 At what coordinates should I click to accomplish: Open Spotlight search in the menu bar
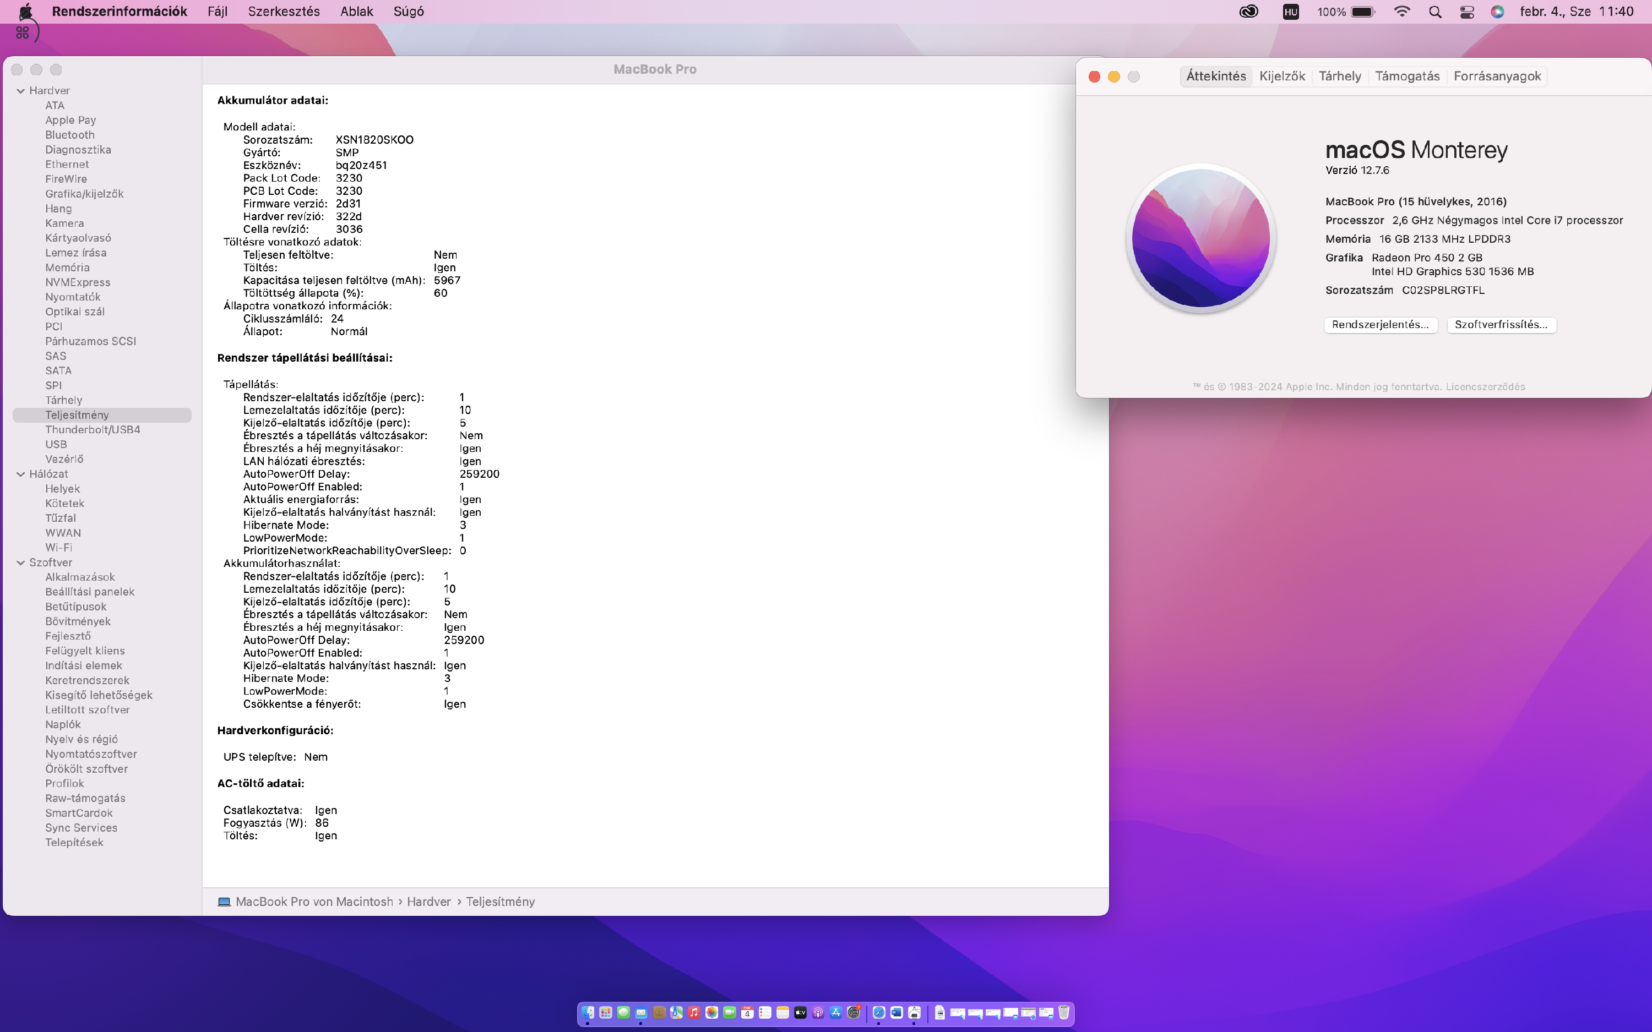point(1435,12)
